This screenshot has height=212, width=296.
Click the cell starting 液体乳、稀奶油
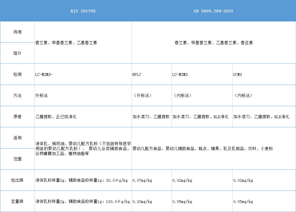83,148
